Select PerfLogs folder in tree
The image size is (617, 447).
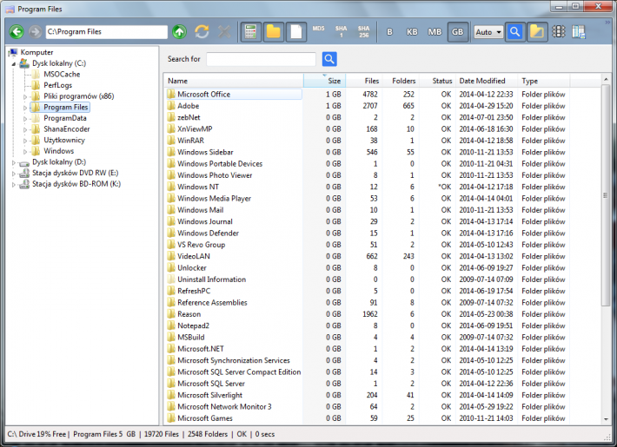pos(58,85)
